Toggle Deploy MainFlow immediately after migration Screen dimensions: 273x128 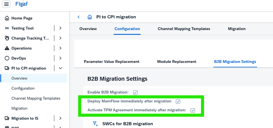pos(178,102)
